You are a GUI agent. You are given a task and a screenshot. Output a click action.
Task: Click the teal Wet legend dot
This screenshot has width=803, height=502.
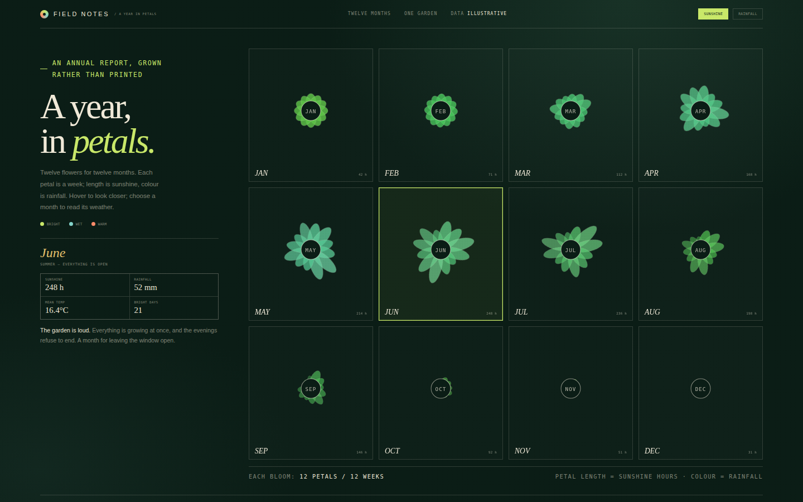(71, 224)
